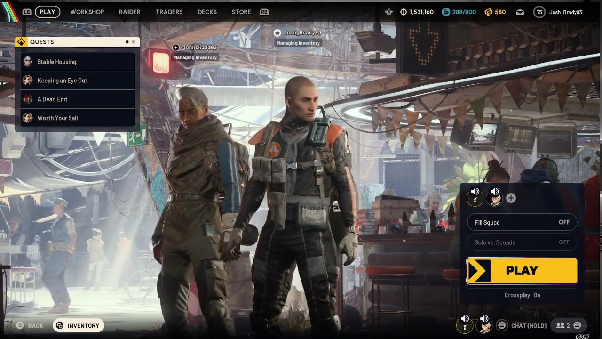
Task: Open the menu icon right of squad count
Action: [x=577, y=325]
